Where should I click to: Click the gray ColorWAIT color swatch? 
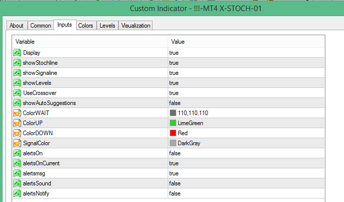[x=173, y=113]
